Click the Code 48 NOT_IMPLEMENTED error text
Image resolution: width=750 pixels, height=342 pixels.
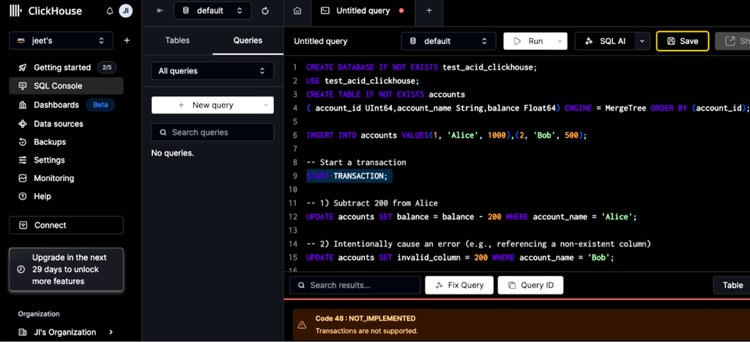(365, 318)
